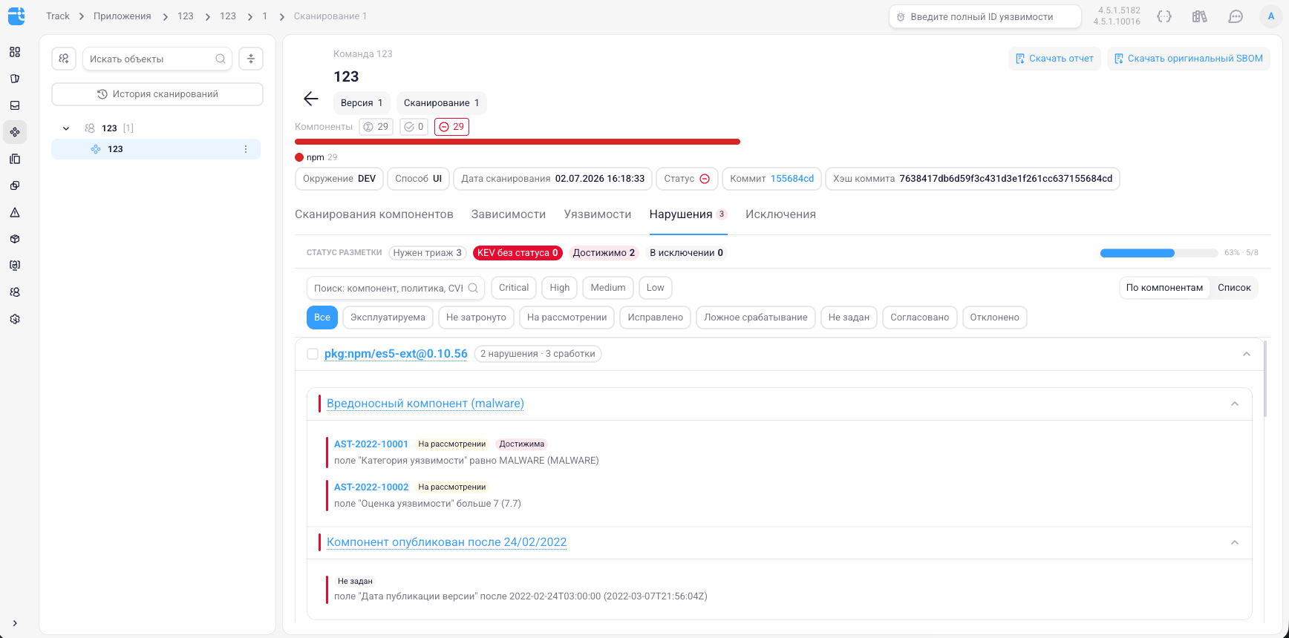
Task: Click the approved components badge 0
Action: click(x=414, y=127)
